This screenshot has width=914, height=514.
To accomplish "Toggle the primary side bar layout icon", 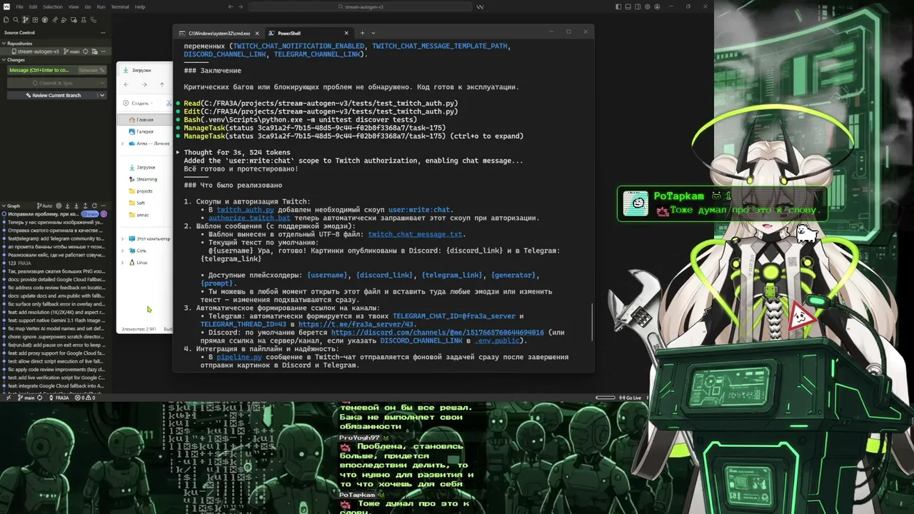I will pyautogui.click(x=618, y=6).
